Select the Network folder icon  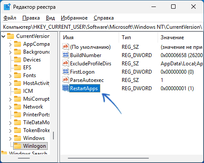[18, 107]
